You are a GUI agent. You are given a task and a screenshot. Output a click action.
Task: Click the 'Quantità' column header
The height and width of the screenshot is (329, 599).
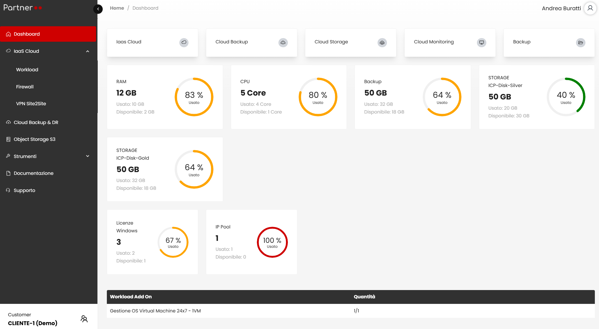pos(365,297)
